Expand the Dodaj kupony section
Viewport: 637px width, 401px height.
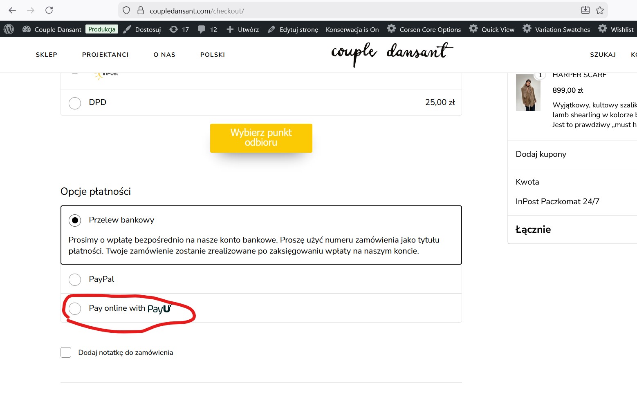(x=541, y=154)
